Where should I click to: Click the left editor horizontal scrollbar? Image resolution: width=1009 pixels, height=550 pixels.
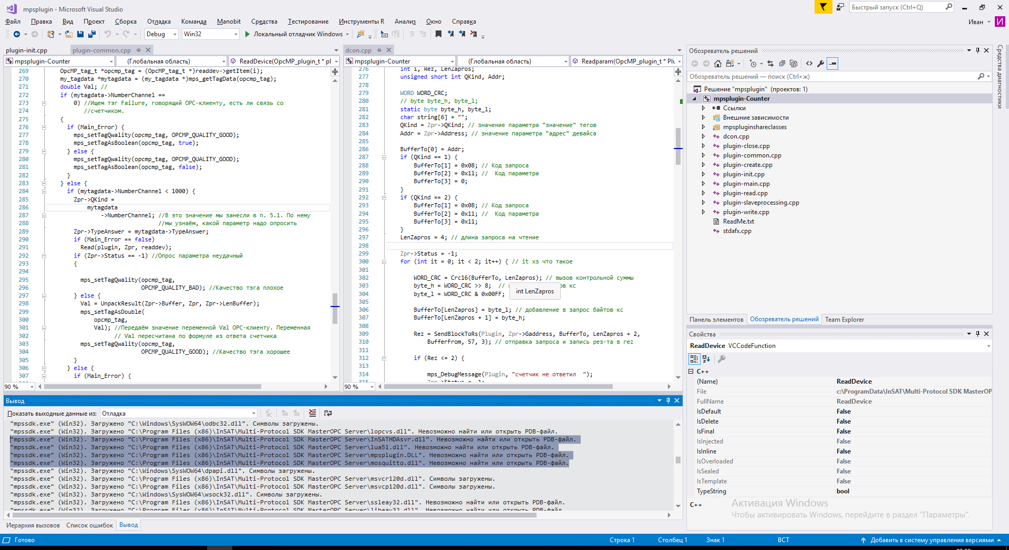(x=152, y=387)
